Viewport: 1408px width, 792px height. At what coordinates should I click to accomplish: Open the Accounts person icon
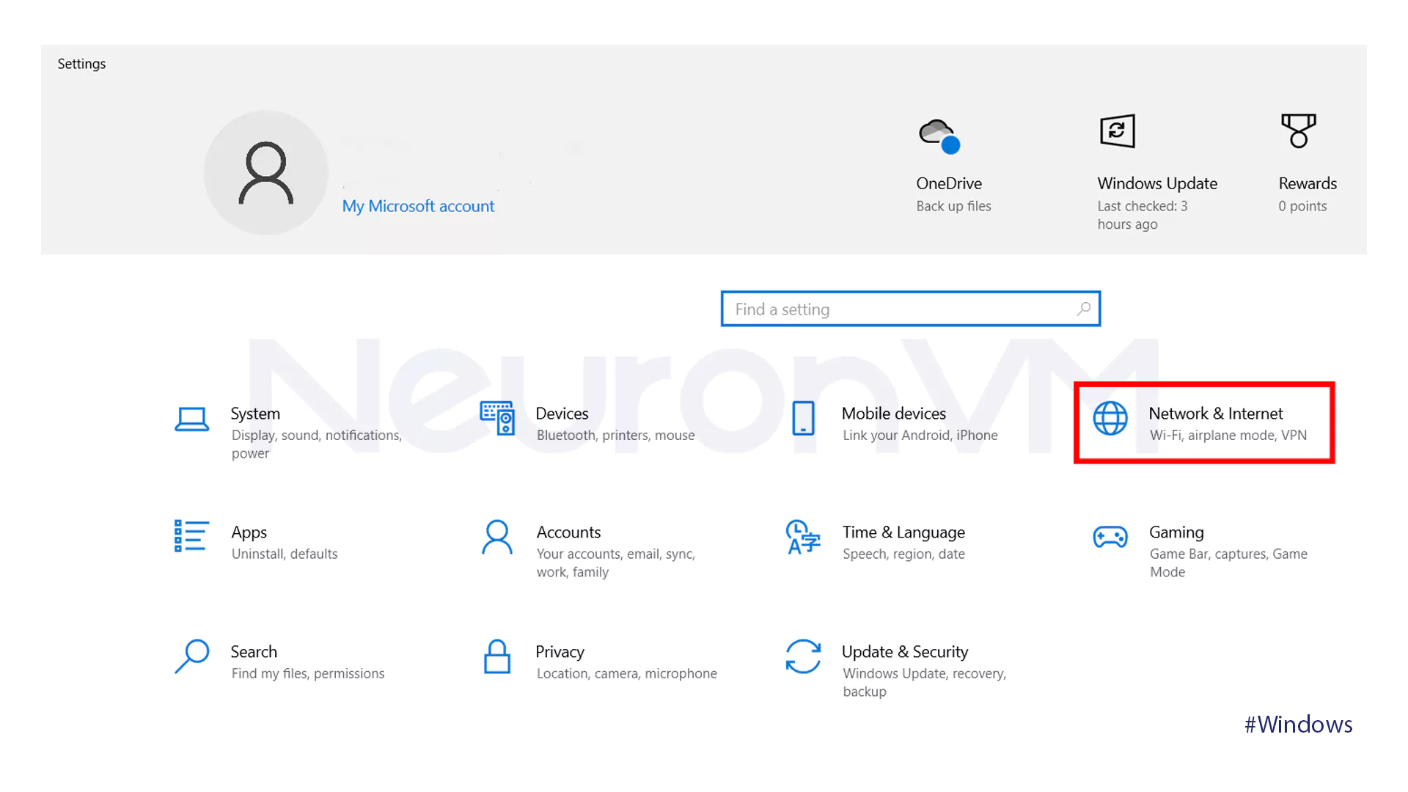(497, 538)
